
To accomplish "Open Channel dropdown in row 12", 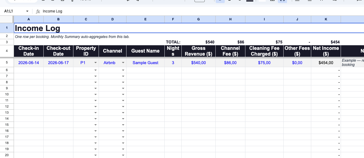I will click(123, 107).
